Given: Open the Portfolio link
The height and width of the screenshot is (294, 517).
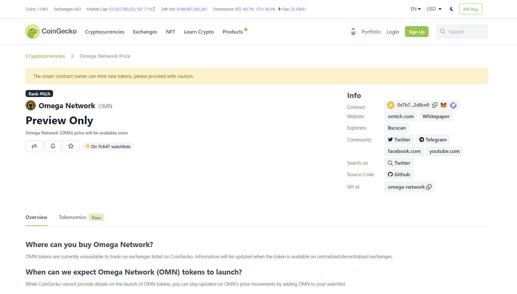Looking at the screenshot, I should coord(371,32).
